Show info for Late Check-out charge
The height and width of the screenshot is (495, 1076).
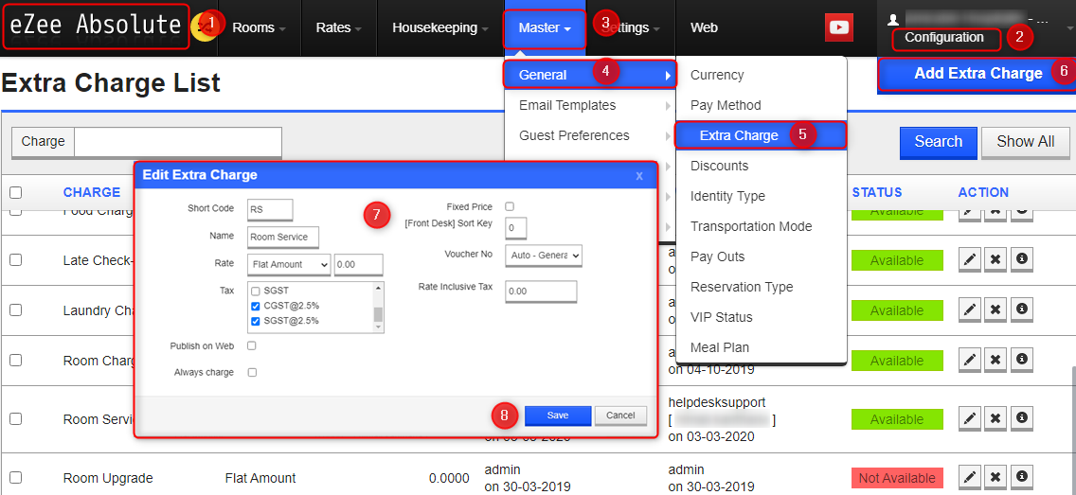pos(1022,260)
